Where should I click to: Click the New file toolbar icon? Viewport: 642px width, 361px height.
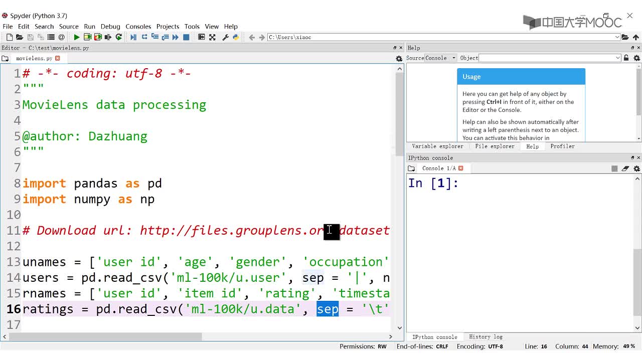coord(9,37)
